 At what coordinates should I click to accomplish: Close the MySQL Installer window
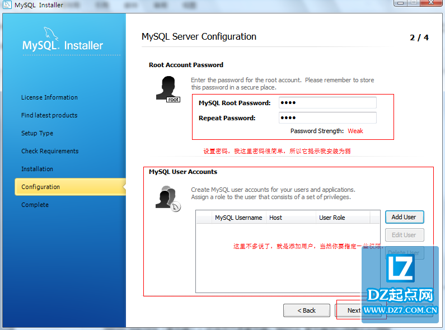pyautogui.click(x=431, y=3)
